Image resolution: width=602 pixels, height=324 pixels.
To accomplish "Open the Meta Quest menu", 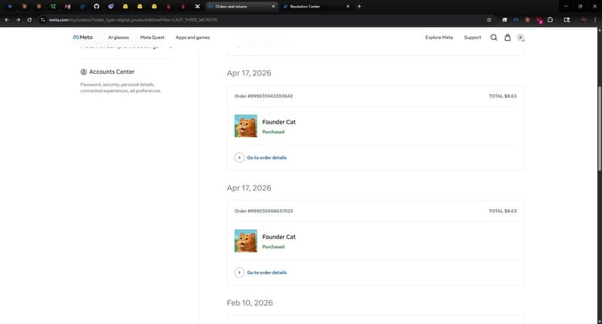I will coord(152,38).
